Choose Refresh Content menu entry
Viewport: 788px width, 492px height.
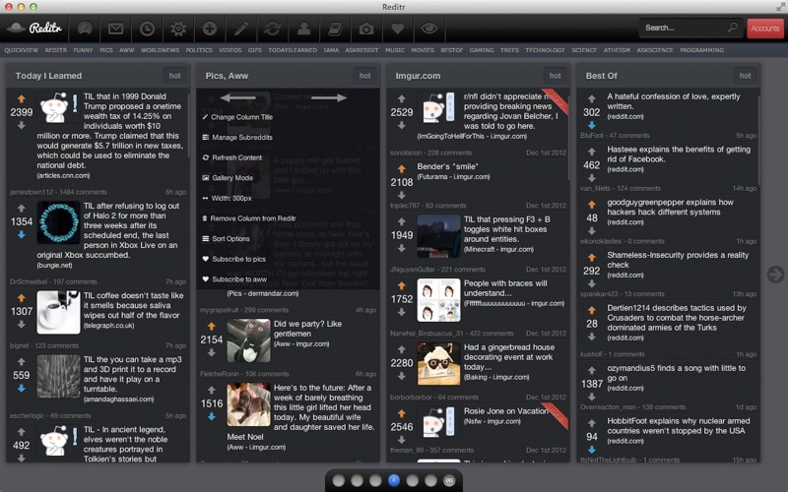point(231,157)
